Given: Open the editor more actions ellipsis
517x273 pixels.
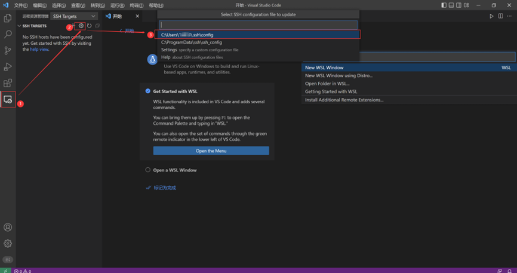Looking at the screenshot, I should click(509, 16).
